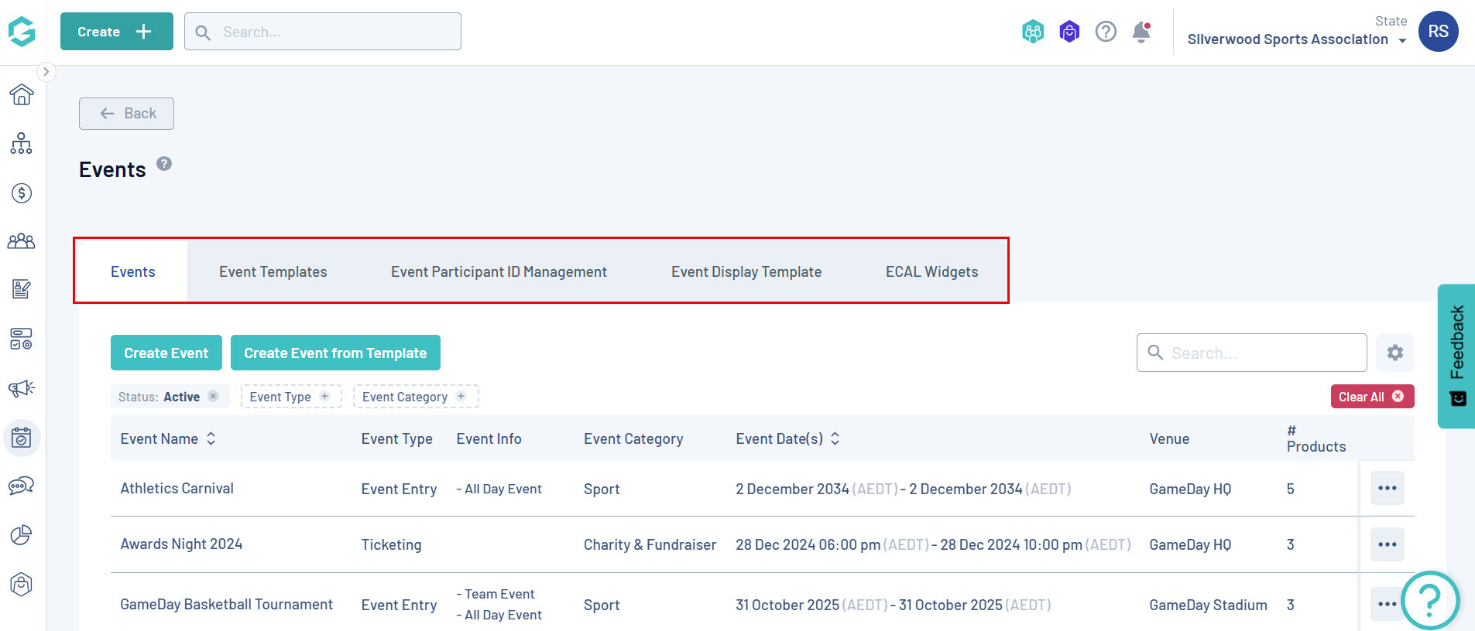
Task: Open the notifications bell
Action: click(1141, 32)
